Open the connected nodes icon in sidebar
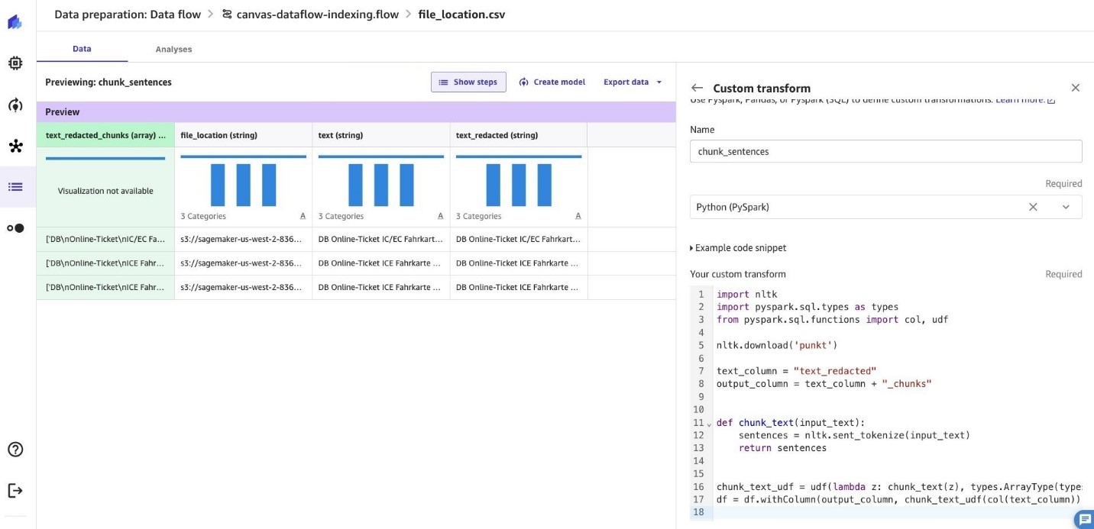Image resolution: width=1094 pixels, height=529 pixels. point(15,146)
